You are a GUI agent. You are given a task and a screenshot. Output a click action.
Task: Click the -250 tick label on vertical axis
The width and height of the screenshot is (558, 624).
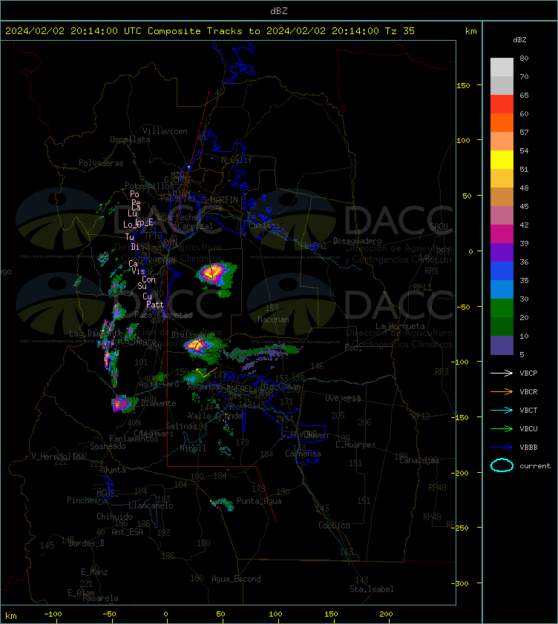pyautogui.click(x=461, y=528)
